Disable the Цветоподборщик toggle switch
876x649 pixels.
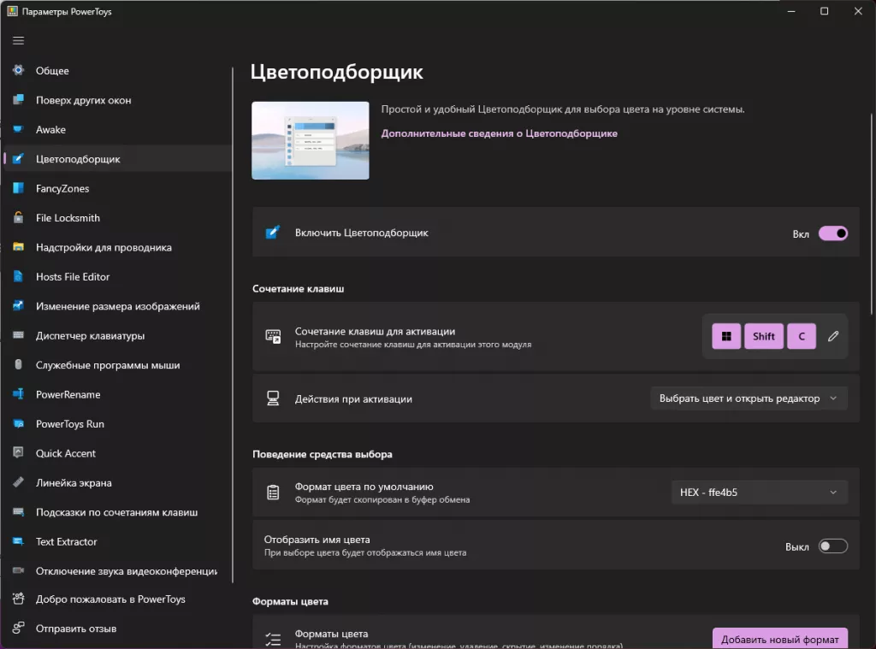tap(832, 233)
